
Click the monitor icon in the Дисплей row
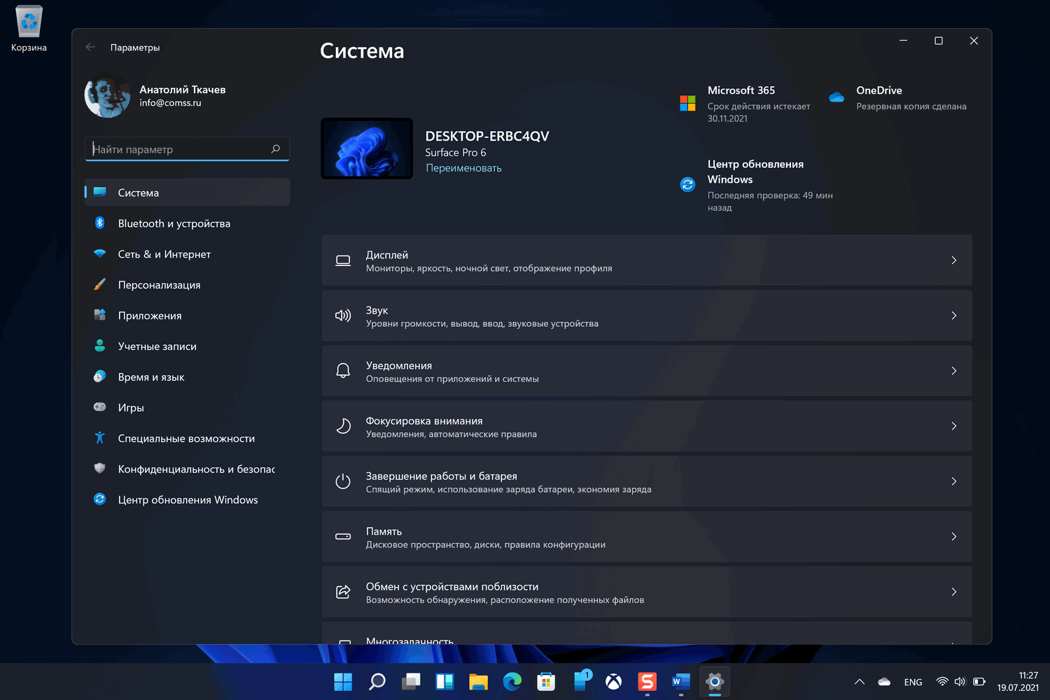343,260
